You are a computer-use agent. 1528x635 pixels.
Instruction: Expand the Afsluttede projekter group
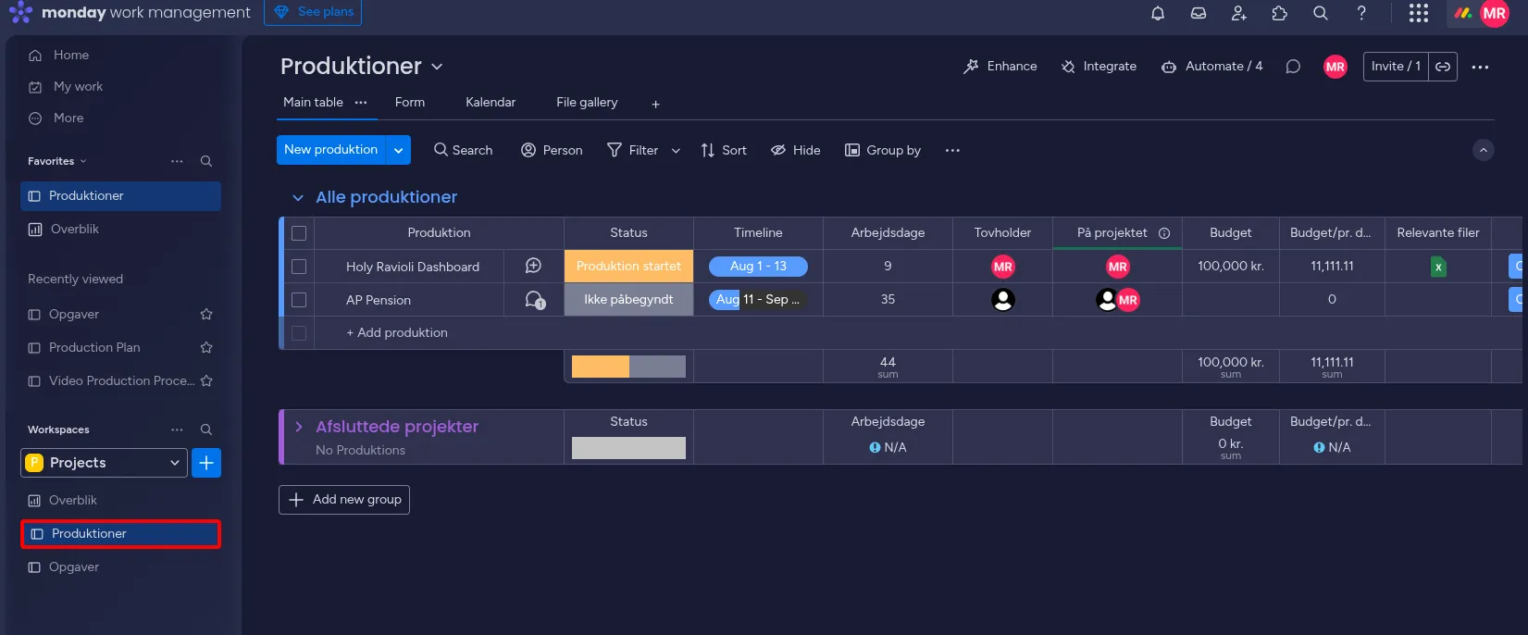coord(299,427)
